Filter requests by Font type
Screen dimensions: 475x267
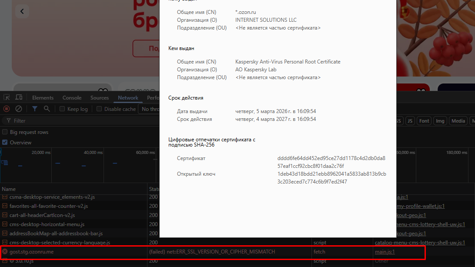click(x=424, y=121)
